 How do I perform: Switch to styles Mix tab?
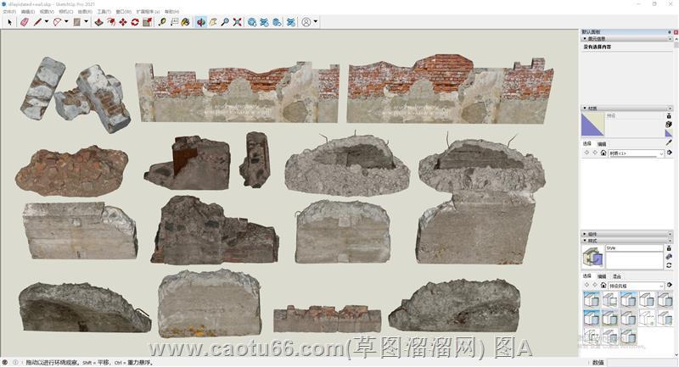617,276
